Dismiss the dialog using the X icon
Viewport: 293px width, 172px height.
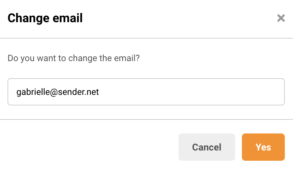coord(281,18)
